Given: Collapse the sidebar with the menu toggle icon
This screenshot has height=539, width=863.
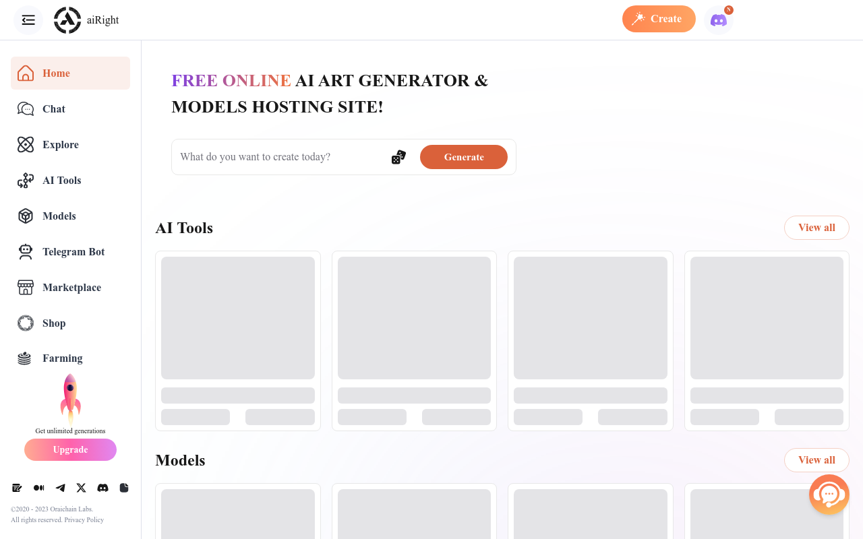Looking at the screenshot, I should coord(28,20).
